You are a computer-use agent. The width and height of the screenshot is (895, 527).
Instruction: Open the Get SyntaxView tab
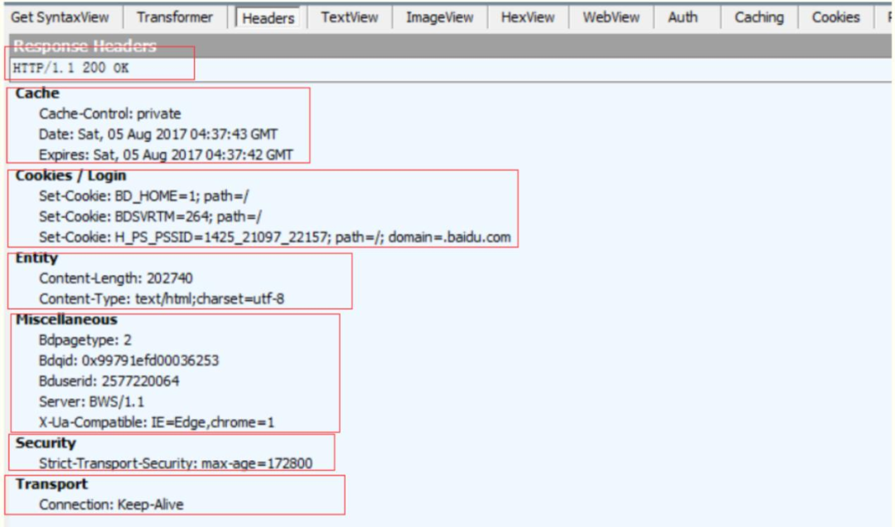[x=60, y=17]
